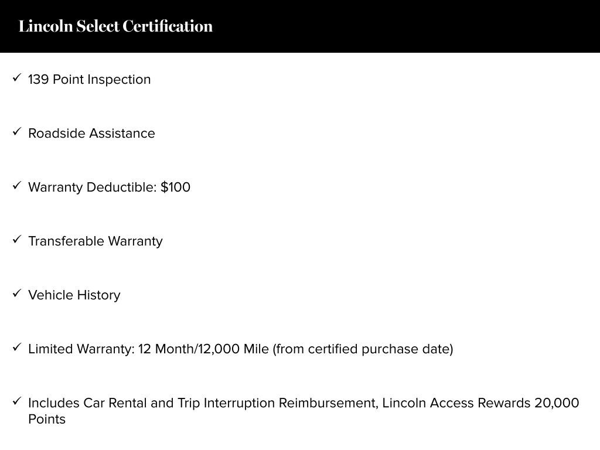Click the checkmark beside Vehicle History
The width and height of the screenshot is (600, 450).
pyautogui.click(x=17, y=293)
